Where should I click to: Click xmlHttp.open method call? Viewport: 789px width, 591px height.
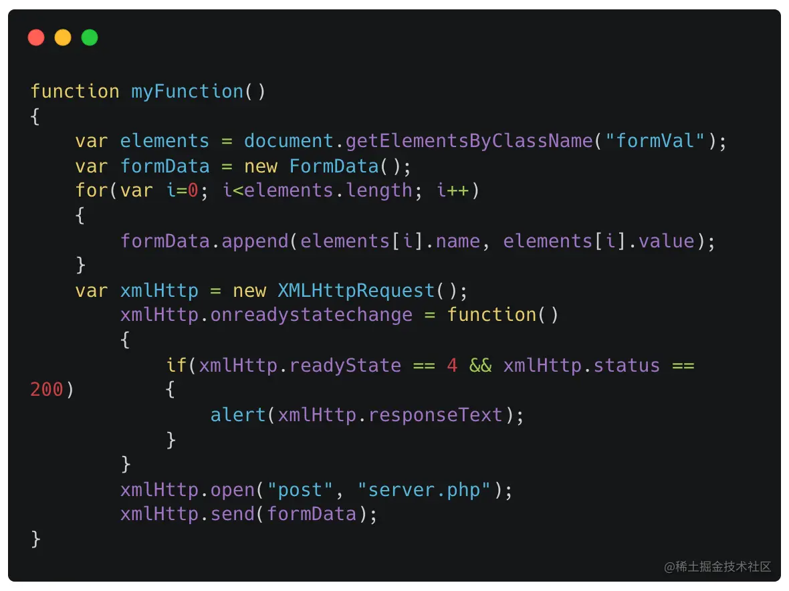pos(187,490)
